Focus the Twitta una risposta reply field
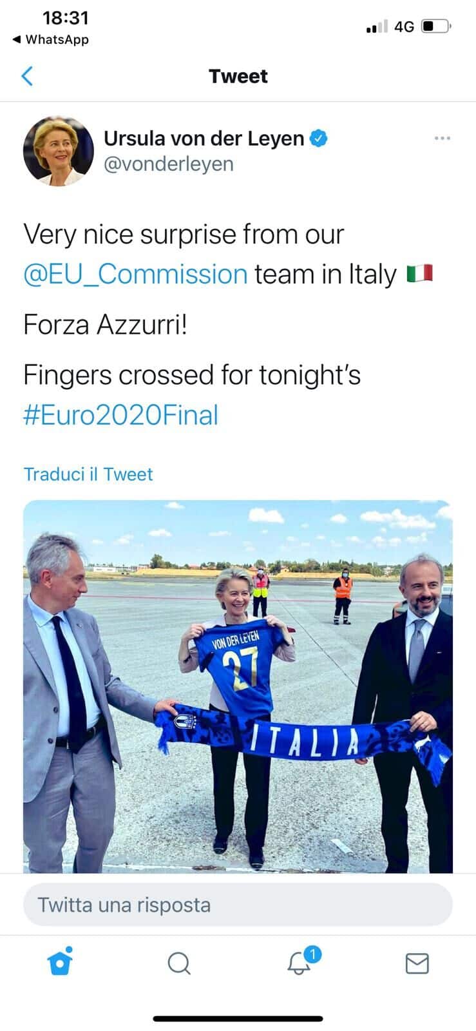This screenshot has width=476, height=1031. [x=238, y=905]
